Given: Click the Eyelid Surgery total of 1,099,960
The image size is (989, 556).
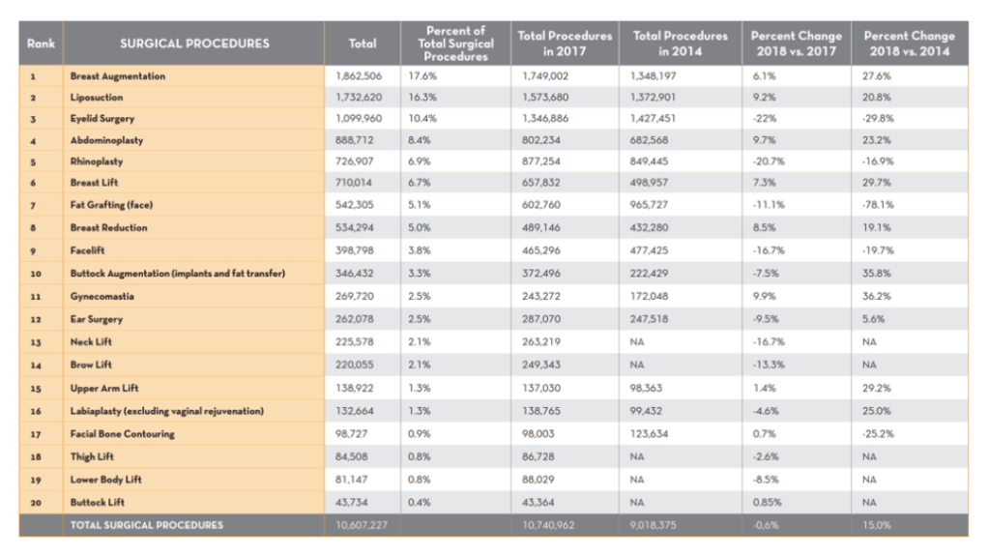Looking at the screenshot, I should click(359, 119).
